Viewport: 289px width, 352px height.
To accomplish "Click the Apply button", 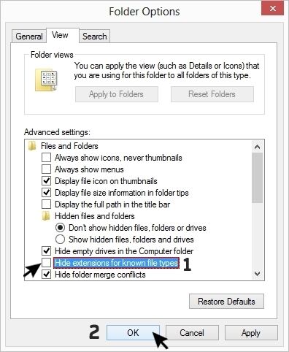I will (x=251, y=333).
